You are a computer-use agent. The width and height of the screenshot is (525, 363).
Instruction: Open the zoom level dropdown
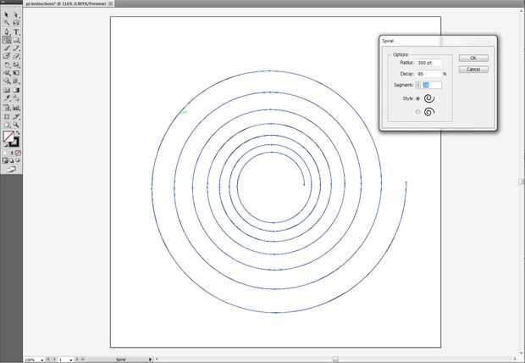(41, 360)
